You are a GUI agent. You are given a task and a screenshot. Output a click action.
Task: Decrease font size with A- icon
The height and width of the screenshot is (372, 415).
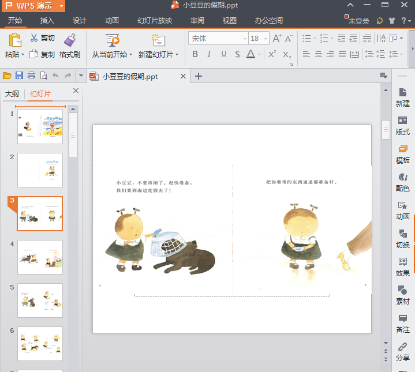[x=289, y=38]
